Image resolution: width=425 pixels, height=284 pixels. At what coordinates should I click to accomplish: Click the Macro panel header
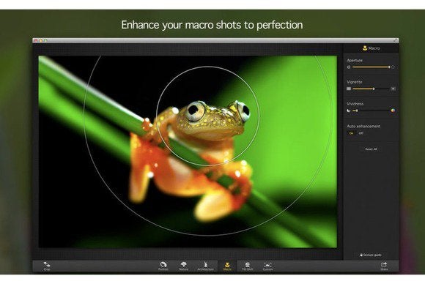click(x=372, y=48)
